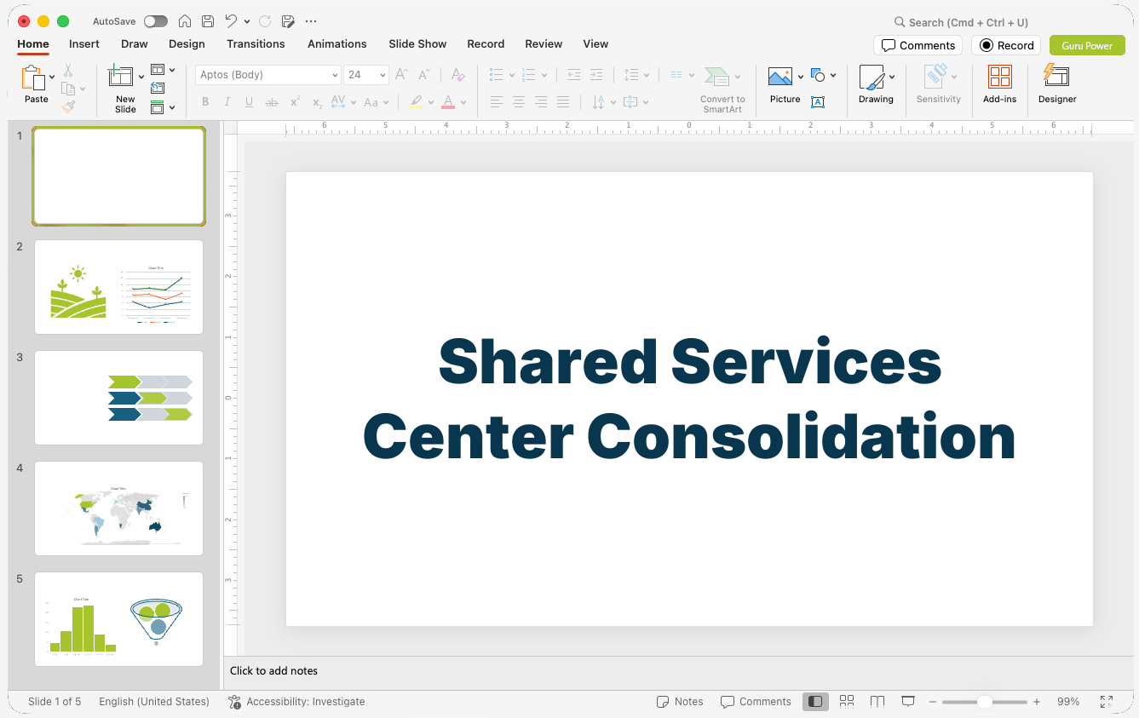Adjust the zoom slider handle

[984, 702]
